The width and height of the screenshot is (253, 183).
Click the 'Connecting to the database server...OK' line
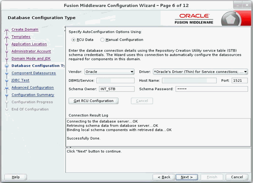(102, 121)
